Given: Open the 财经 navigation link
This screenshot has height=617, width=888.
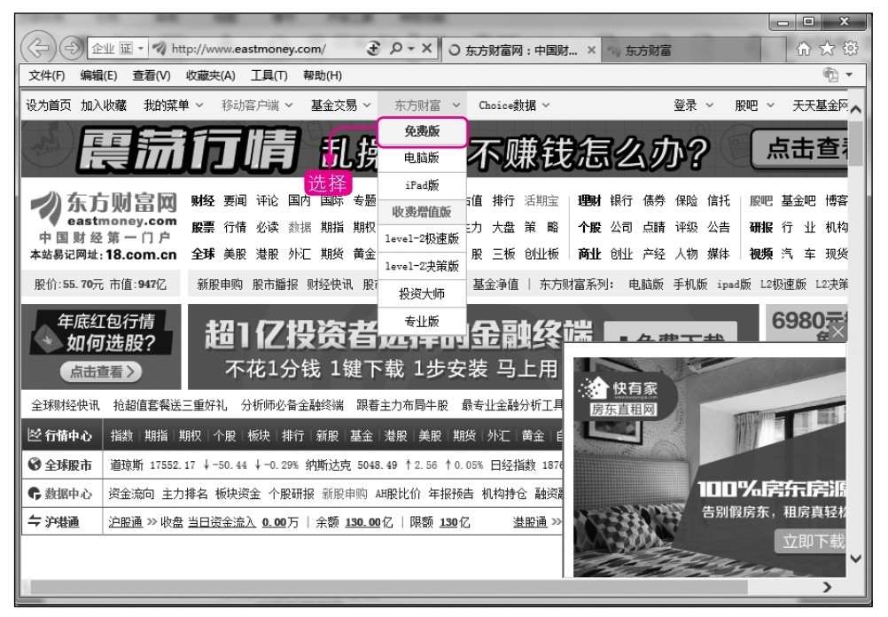Looking at the screenshot, I should (x=203, y=200).
